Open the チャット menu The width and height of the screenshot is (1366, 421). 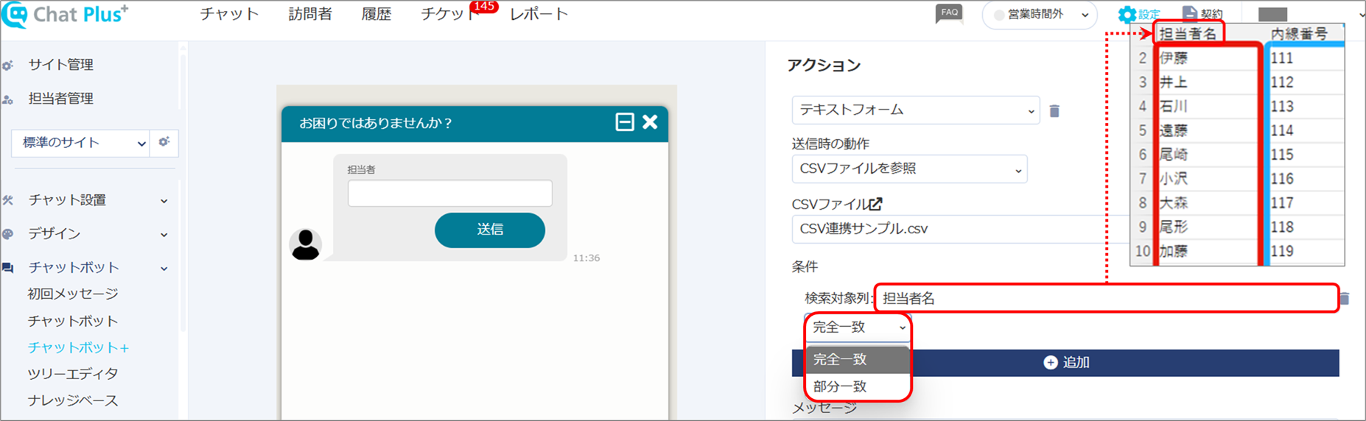pyautogui.click(x=229, y=14)
